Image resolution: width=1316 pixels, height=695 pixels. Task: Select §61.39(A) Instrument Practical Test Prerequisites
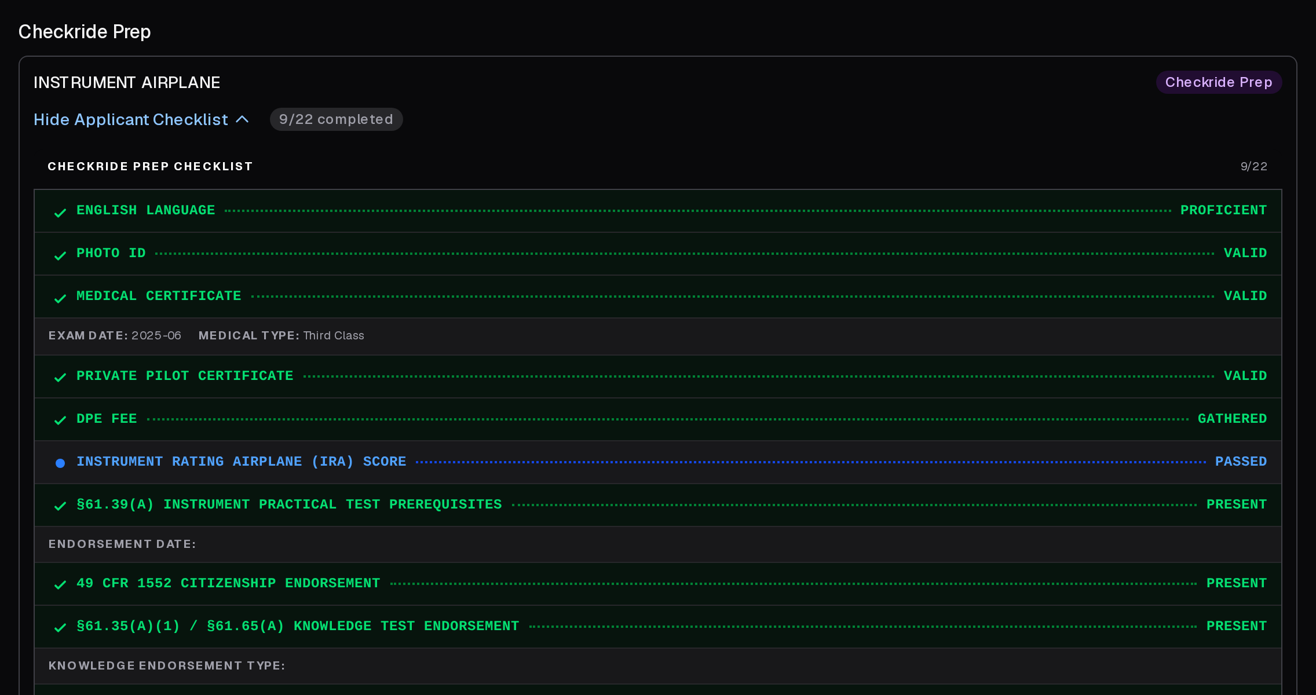[289, 504]
